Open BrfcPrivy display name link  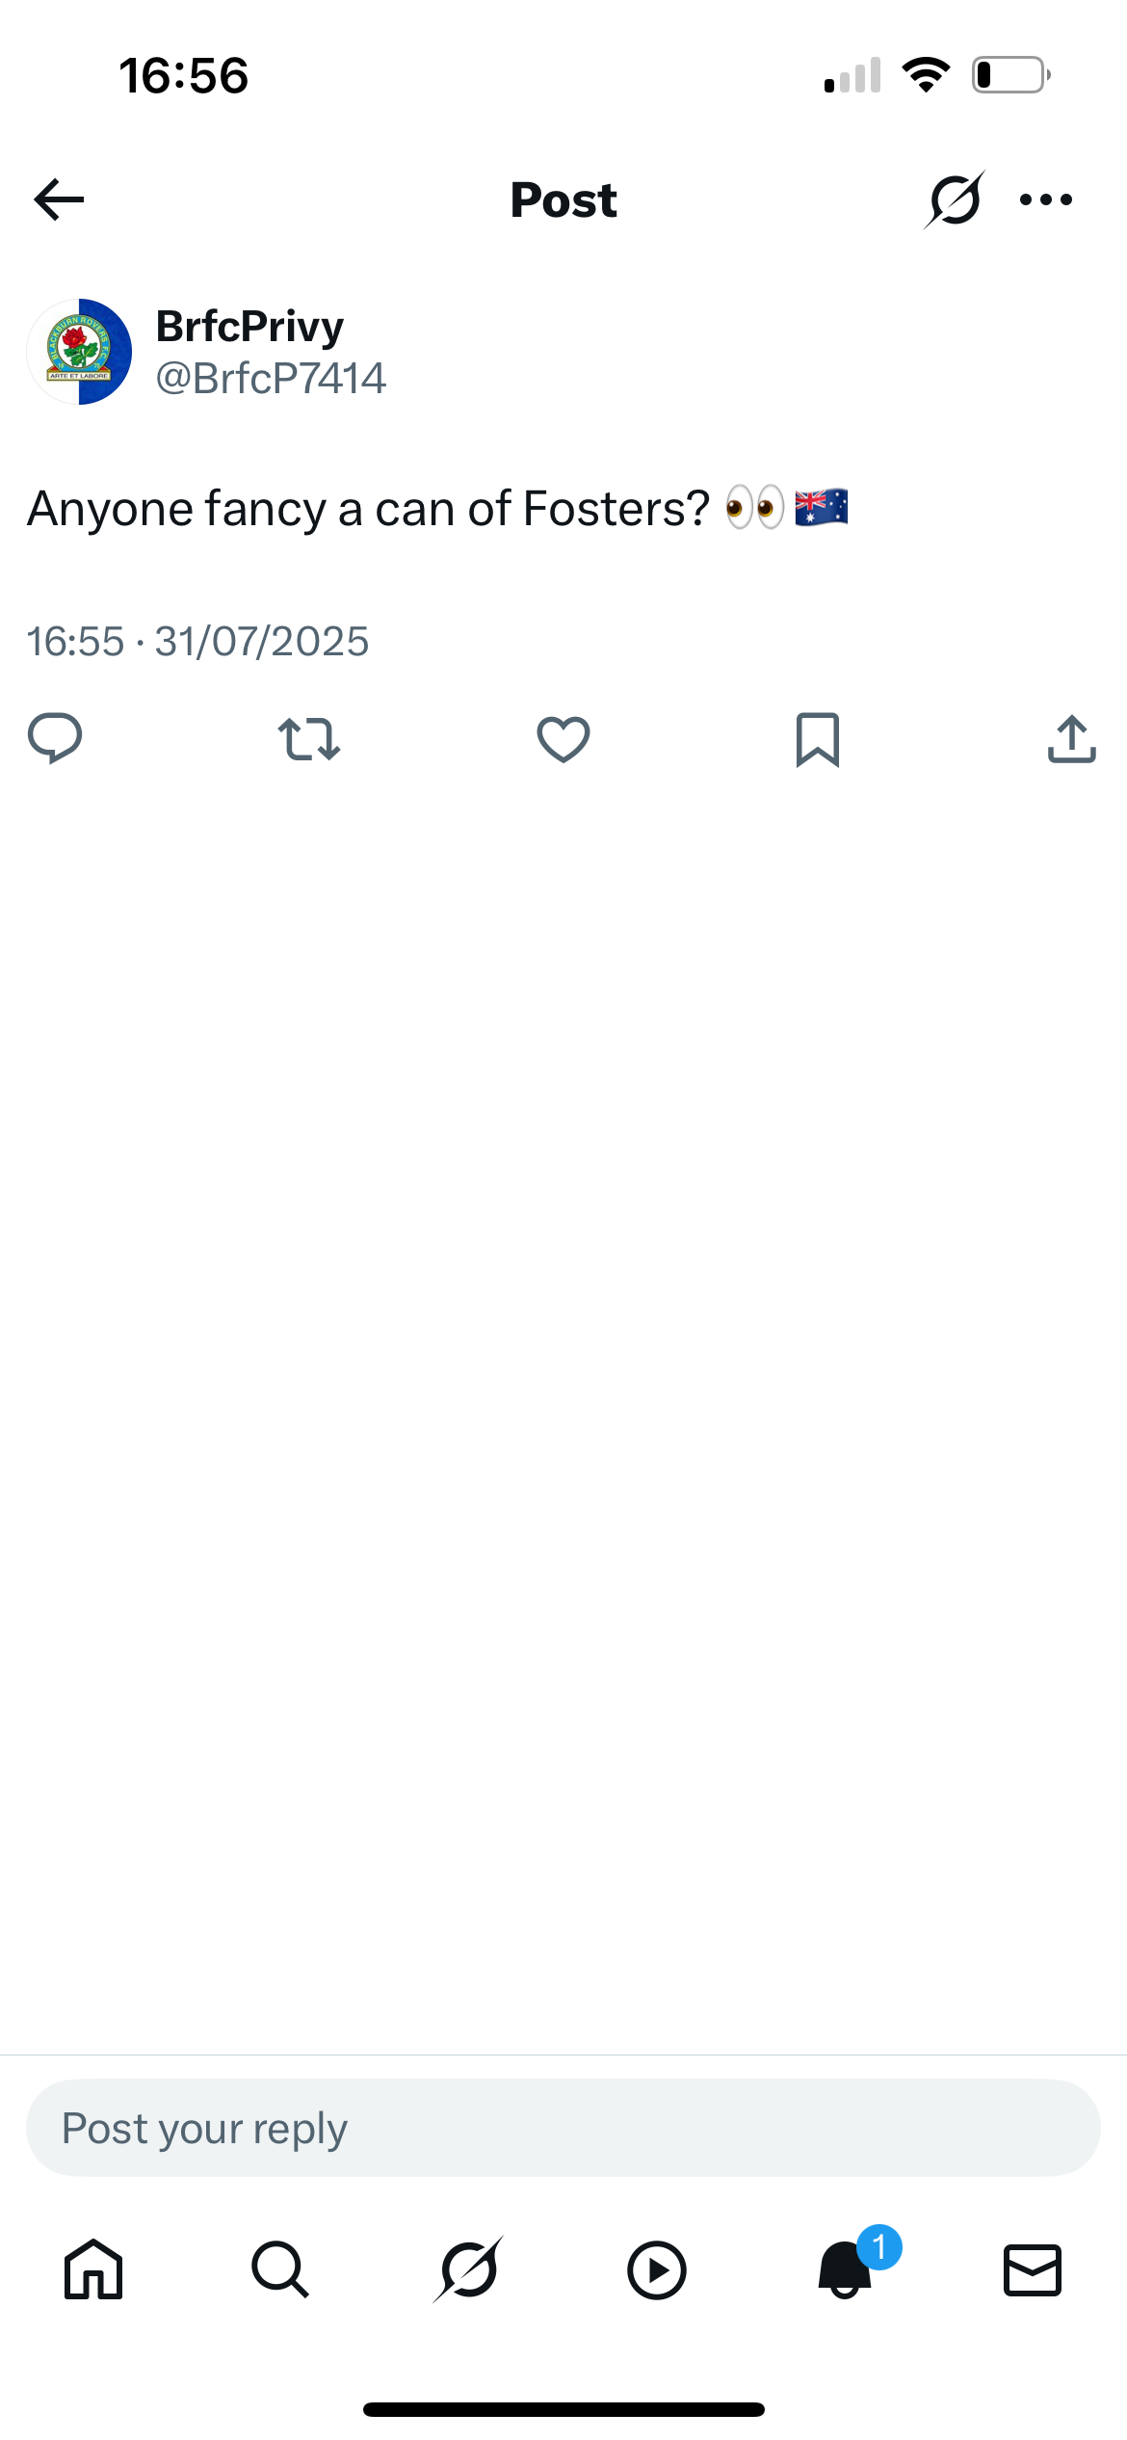[249, 327]
